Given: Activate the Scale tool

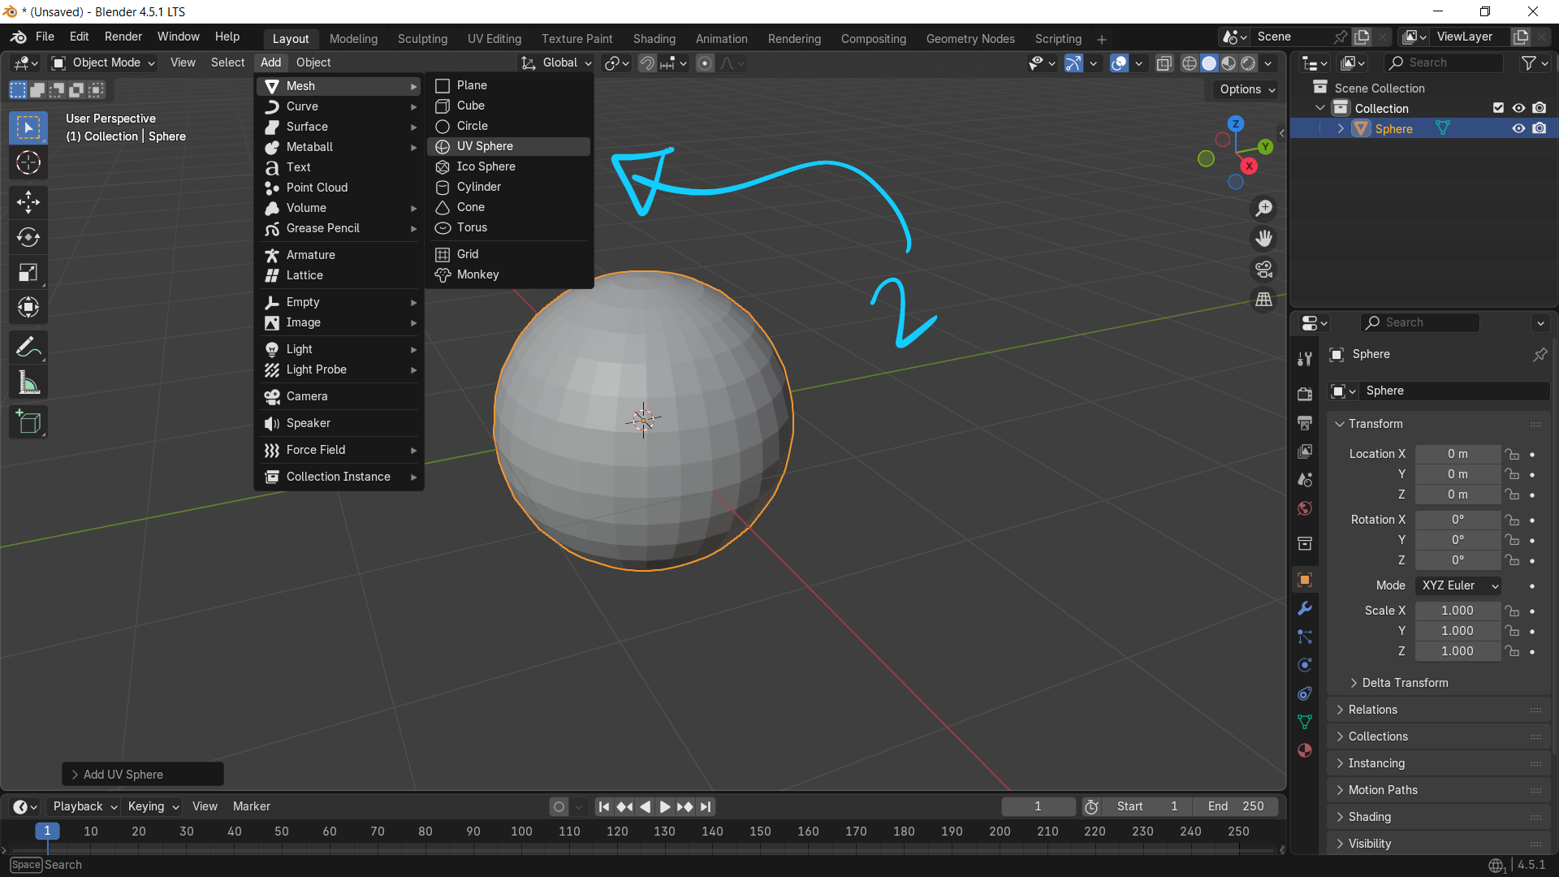Looking at the screenshot, I should (28, 272).
